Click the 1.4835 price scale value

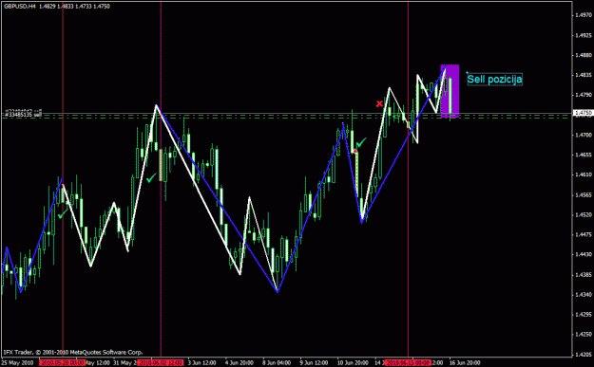tap(584, 75)
